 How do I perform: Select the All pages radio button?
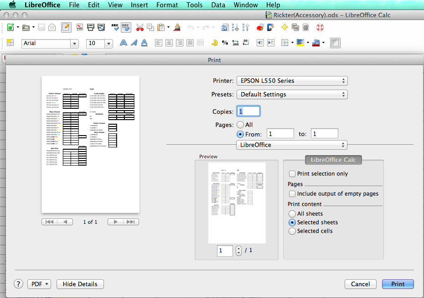tap(240, 125)
